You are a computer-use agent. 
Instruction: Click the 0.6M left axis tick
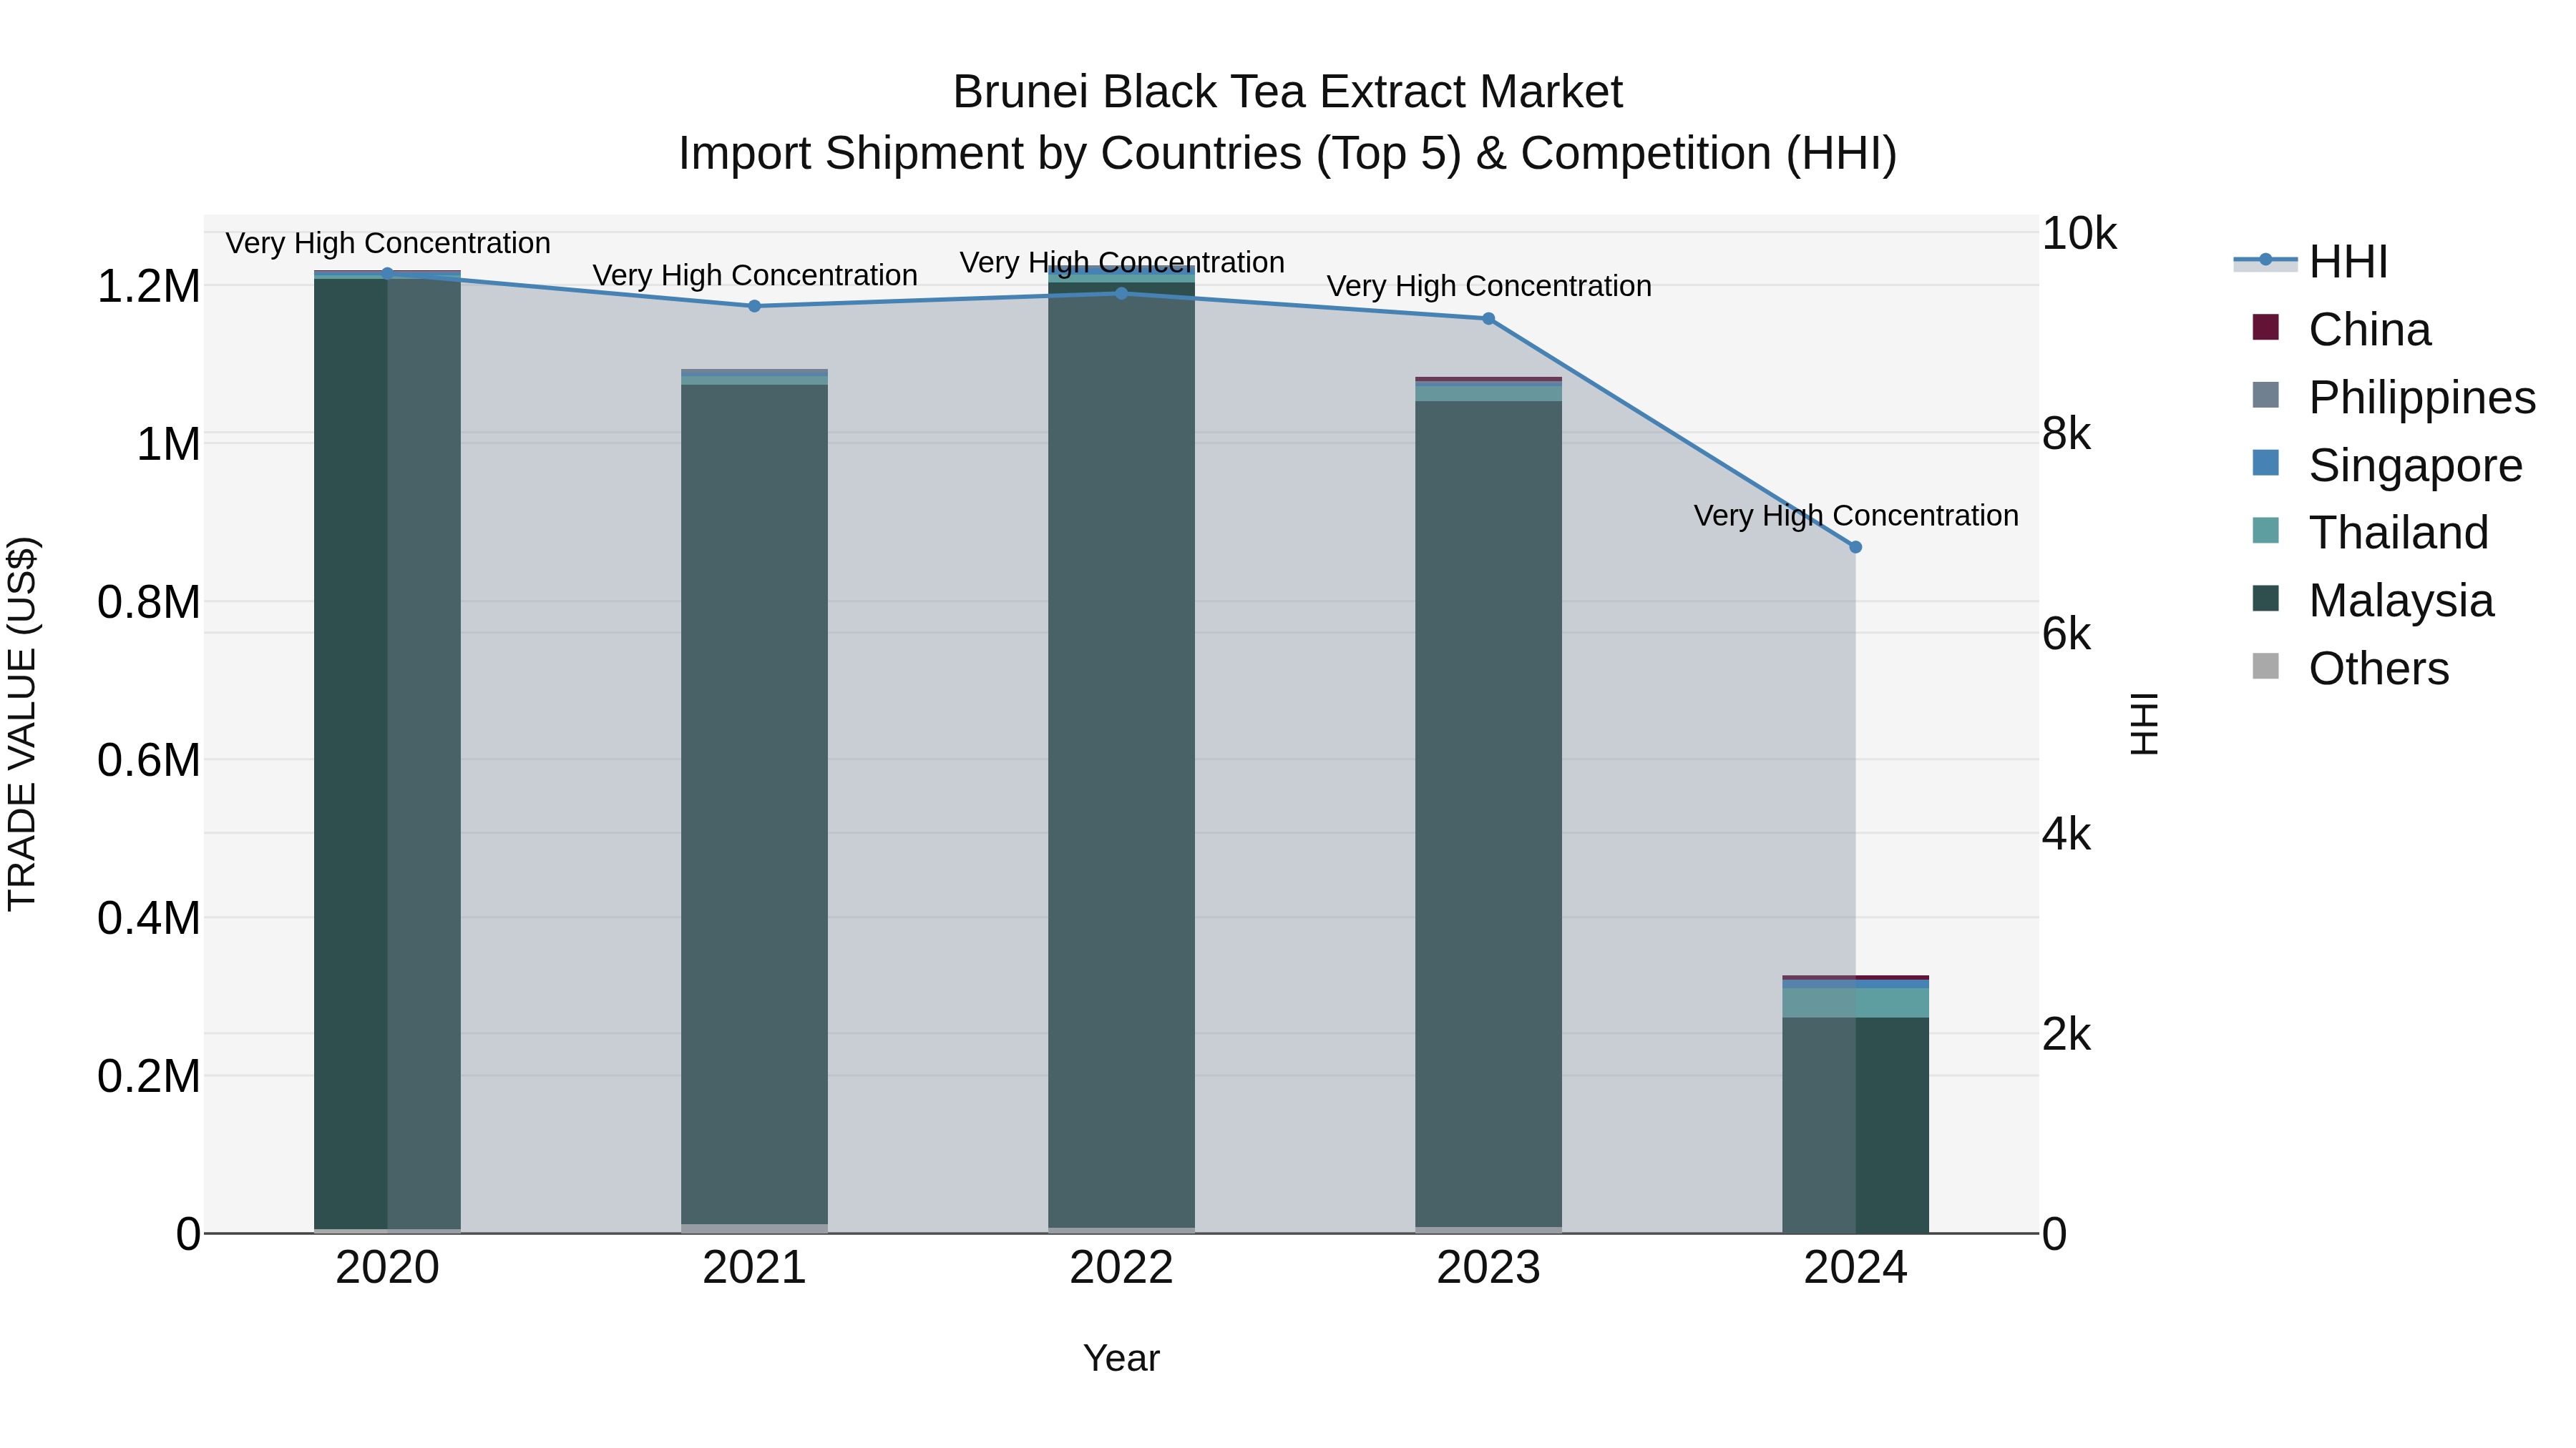148,761
